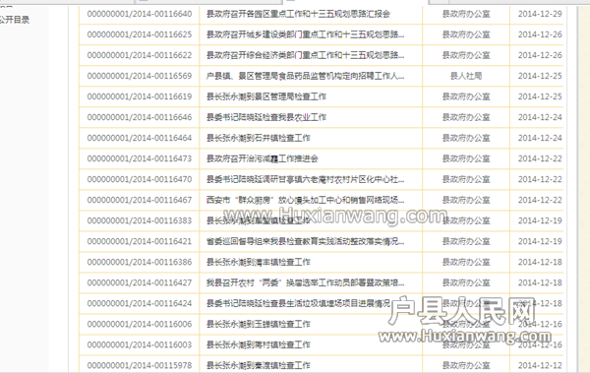Open 省委巡回督导组 inspection article

pos(305,241)
